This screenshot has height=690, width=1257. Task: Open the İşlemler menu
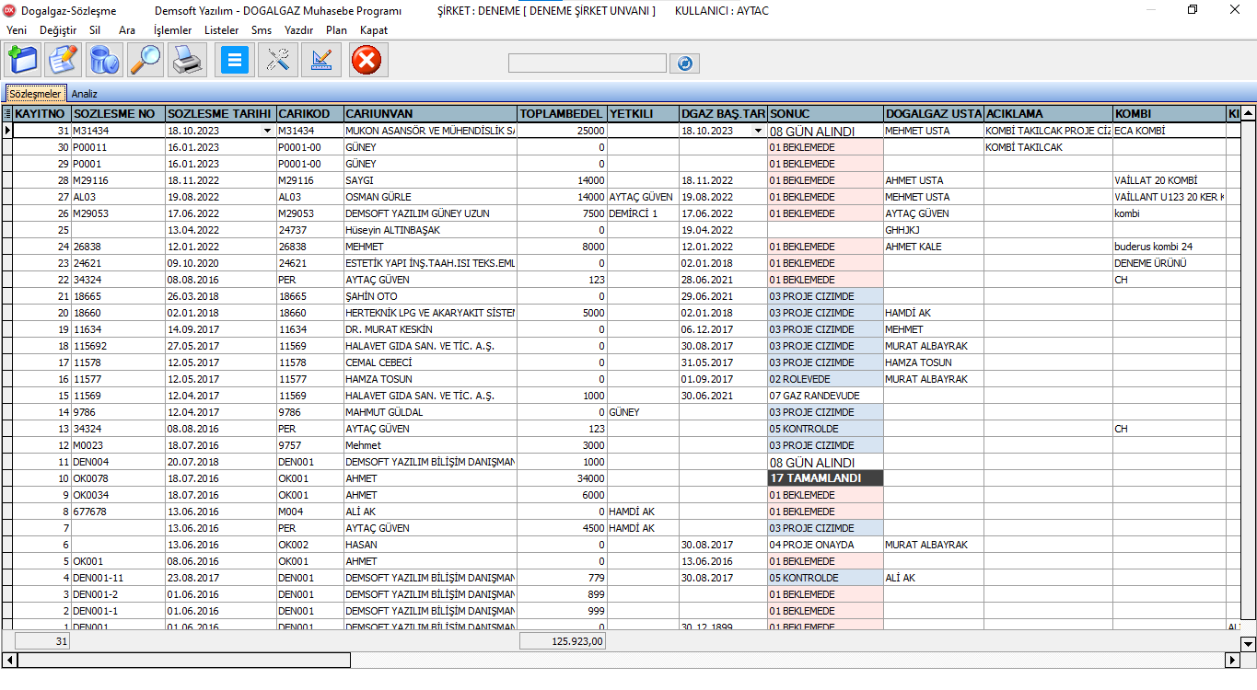pyautogui.click(x=172, y=30)
